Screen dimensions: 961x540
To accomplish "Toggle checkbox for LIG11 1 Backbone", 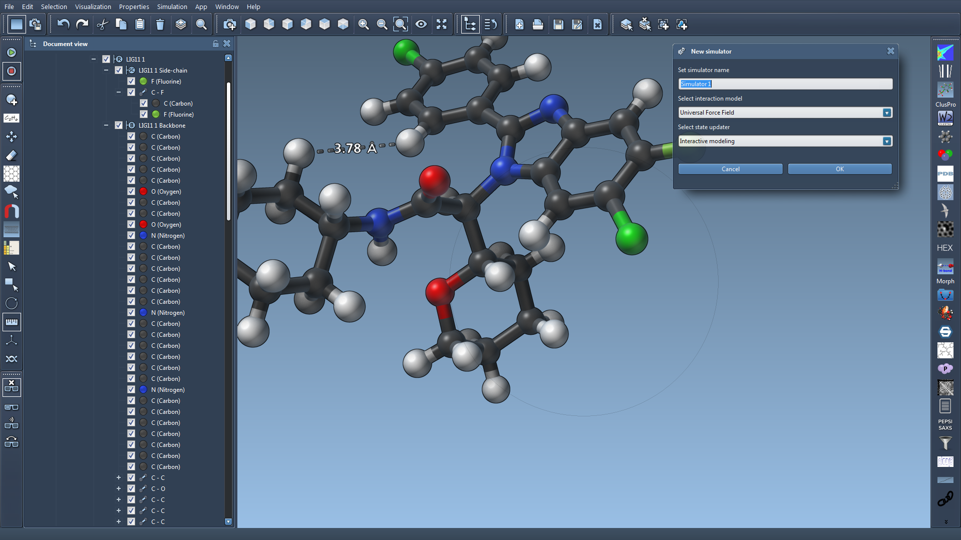I will pos(119,125).
